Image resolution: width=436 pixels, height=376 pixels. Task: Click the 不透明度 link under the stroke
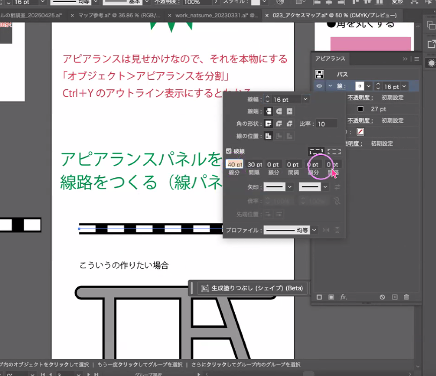point(358,98)
